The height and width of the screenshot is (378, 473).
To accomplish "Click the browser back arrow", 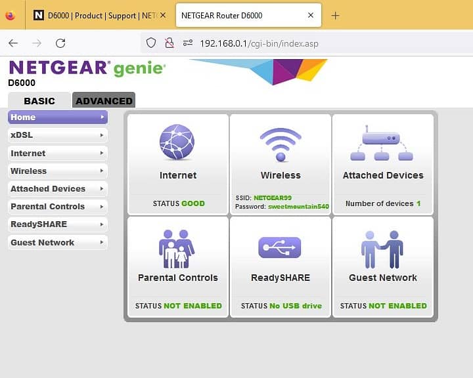I will tap(13, 43).
